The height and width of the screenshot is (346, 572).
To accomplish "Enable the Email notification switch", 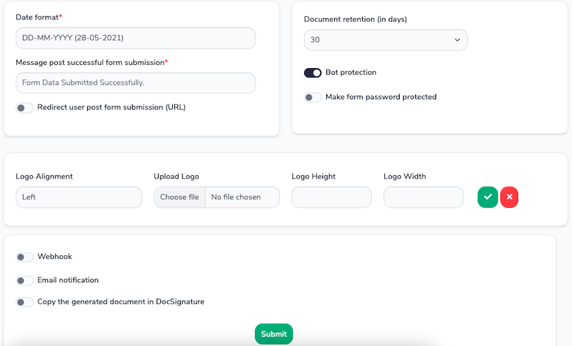I will point(25,280).
